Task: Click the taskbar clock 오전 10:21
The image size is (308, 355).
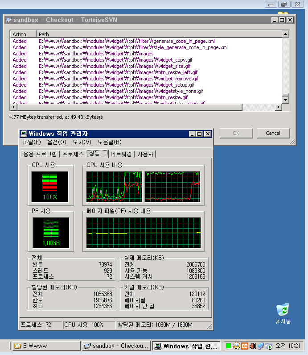Action: [x=288, y=346]
